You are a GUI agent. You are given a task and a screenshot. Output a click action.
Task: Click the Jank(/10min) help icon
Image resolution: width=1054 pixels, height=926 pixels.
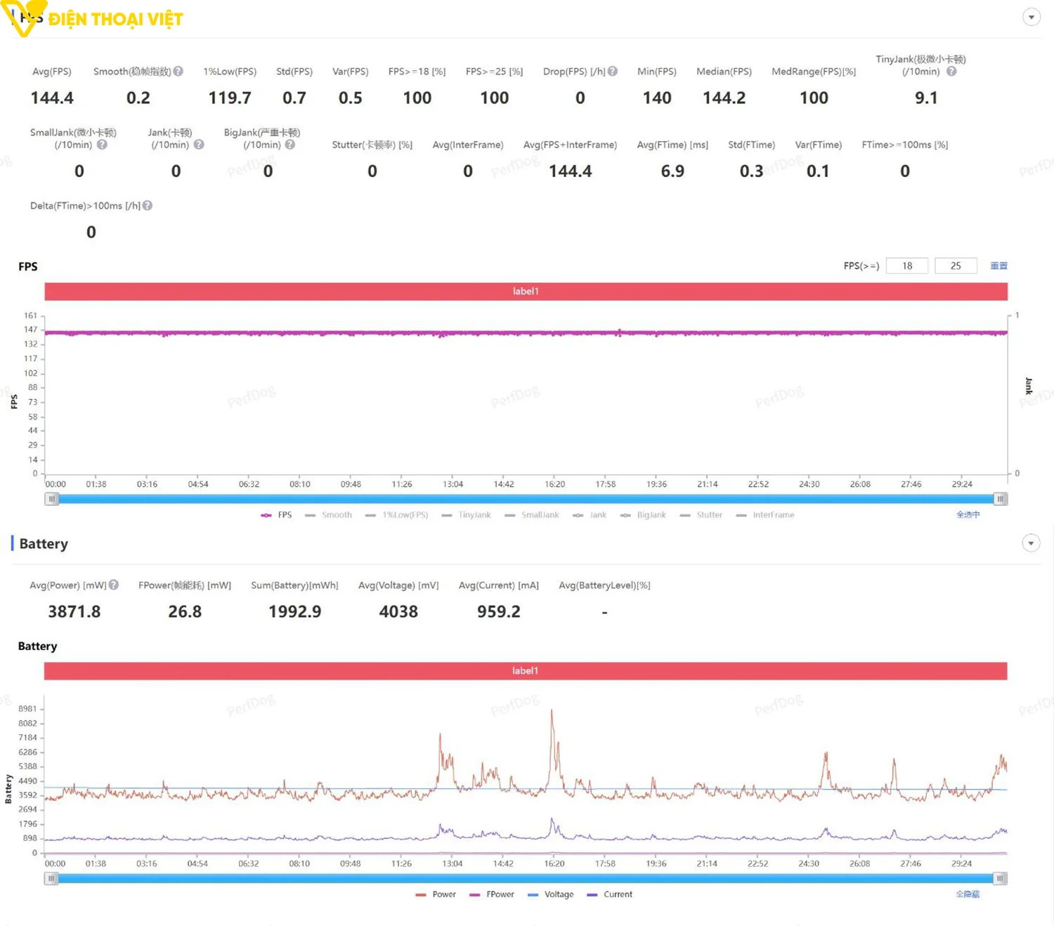coord(199,145)
